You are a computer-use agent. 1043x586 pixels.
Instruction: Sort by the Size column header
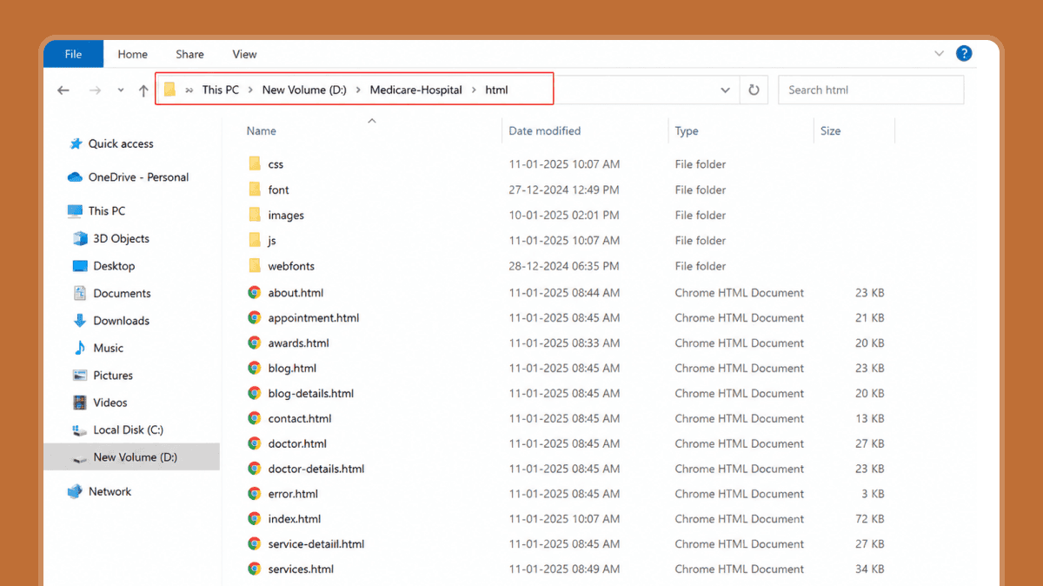coord(830,131)
